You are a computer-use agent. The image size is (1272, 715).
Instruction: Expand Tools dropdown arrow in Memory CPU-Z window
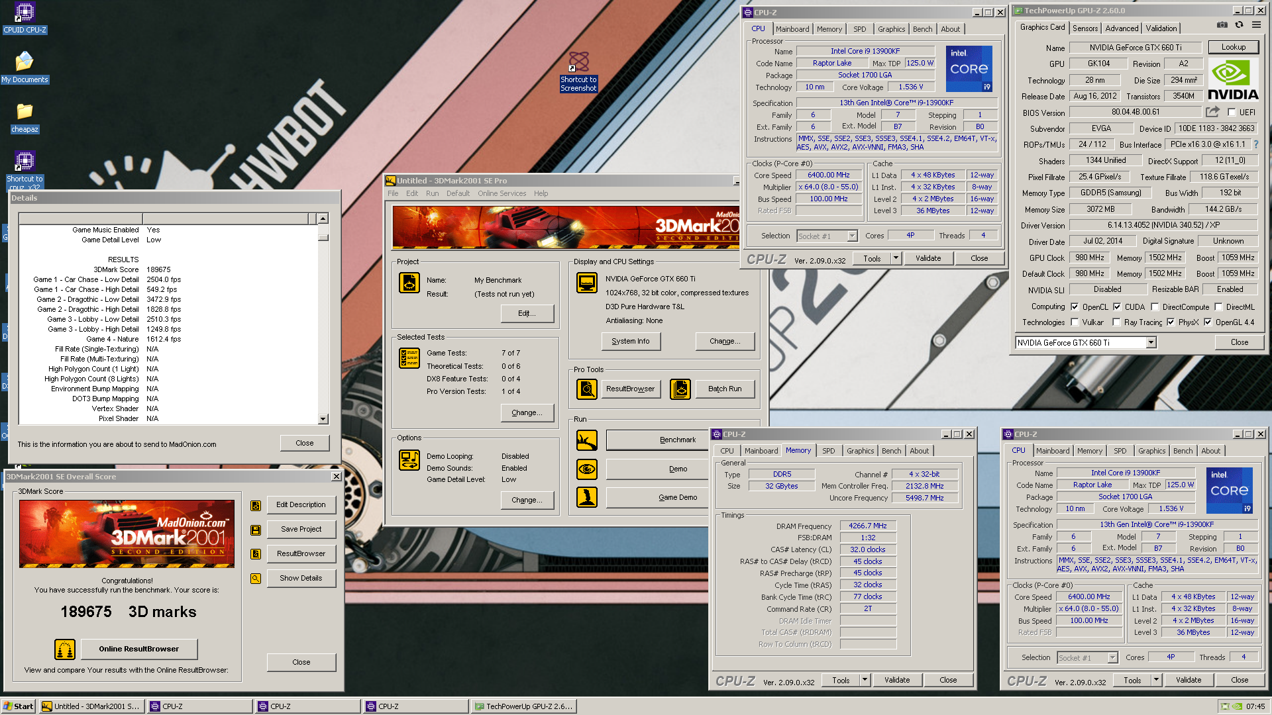point(865,681)
